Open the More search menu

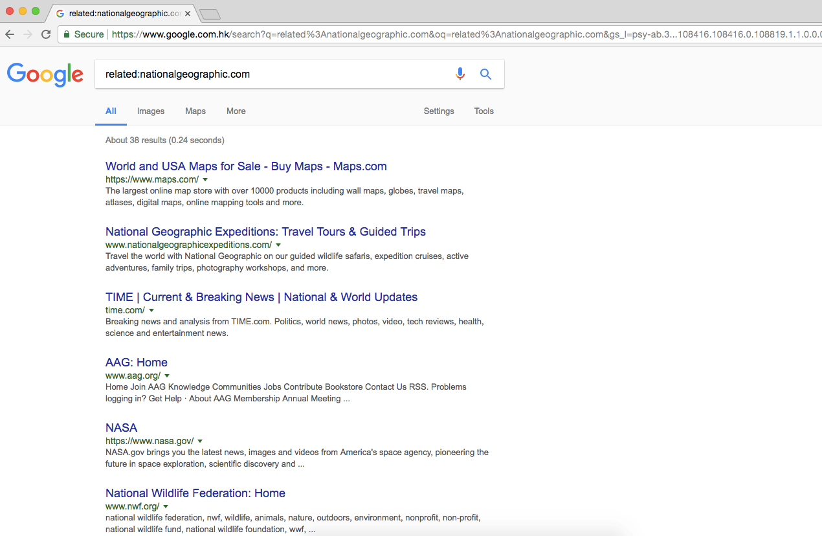pyautogui.click(x=236, y=111)
